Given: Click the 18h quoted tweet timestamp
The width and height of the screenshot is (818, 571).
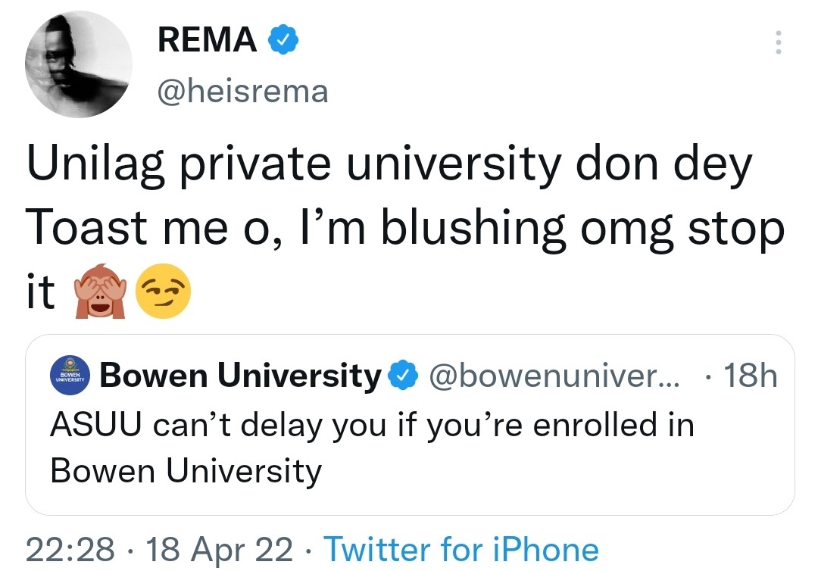Looking at the screenshot, I should tap(750, 376).
